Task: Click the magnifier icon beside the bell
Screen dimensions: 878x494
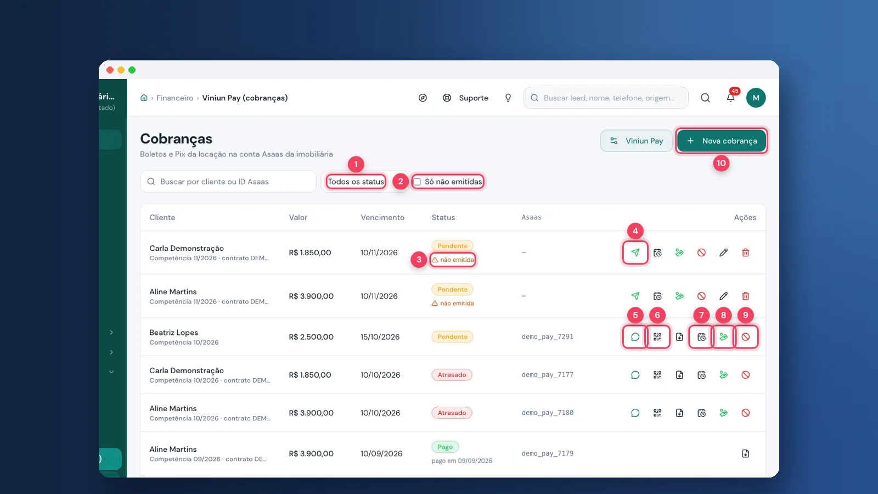Action: coord(705,98)
